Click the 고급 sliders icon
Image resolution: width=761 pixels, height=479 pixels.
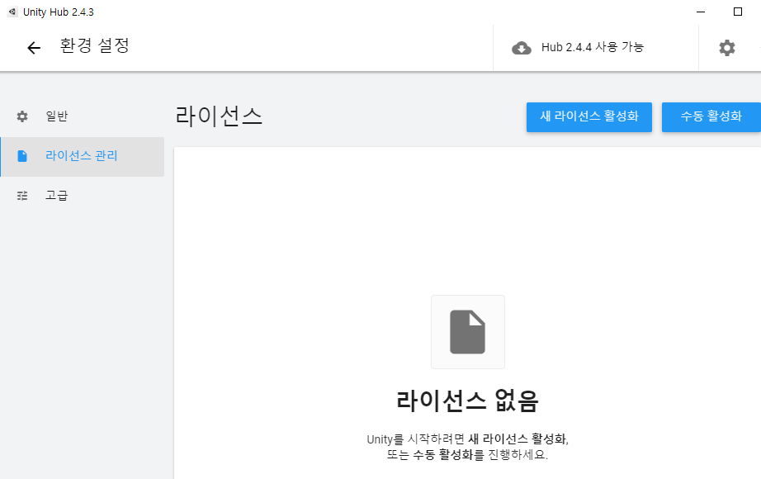[x=22, y=196]
